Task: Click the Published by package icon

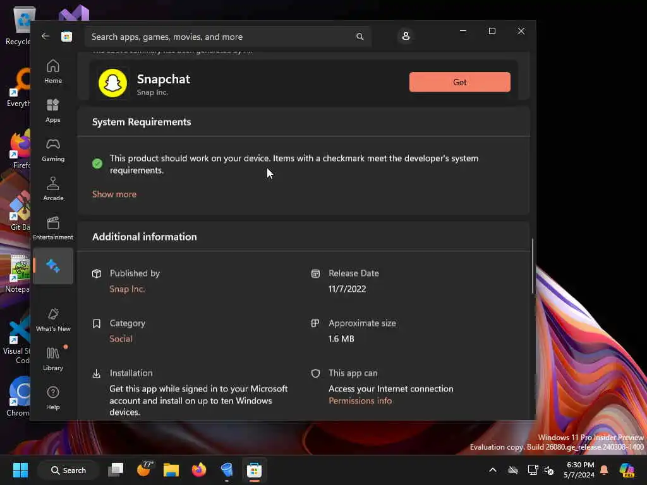Action: (x=97, y=273)
